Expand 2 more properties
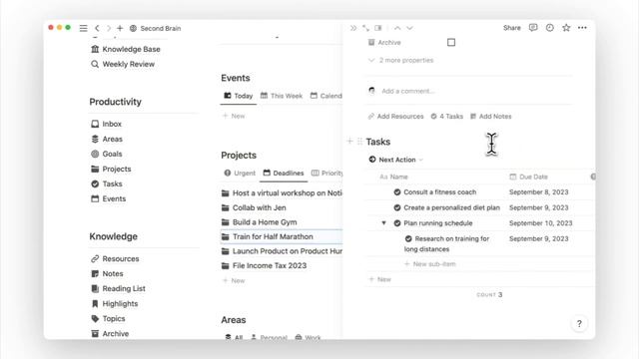639x359 pixels. click(401, 60)
